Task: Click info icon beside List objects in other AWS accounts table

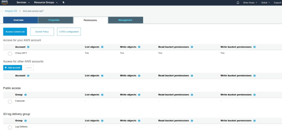Action: click(x=102, y=76)
